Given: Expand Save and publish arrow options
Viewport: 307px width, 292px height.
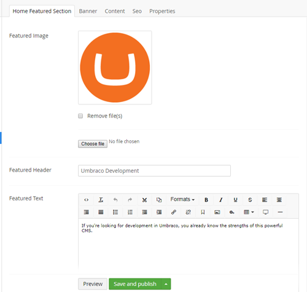Looking at the screenshot, I should click(x=166, y=284).
